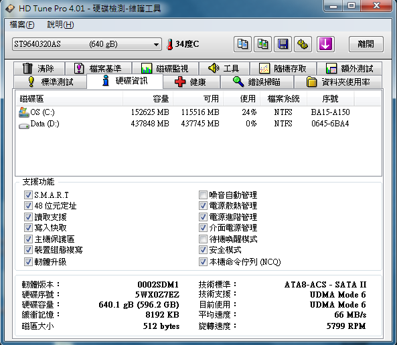Click the disk serial 5WX0Z7EZ
The image size is (397, 345).
pyautogui.click(x=157, y=295)
